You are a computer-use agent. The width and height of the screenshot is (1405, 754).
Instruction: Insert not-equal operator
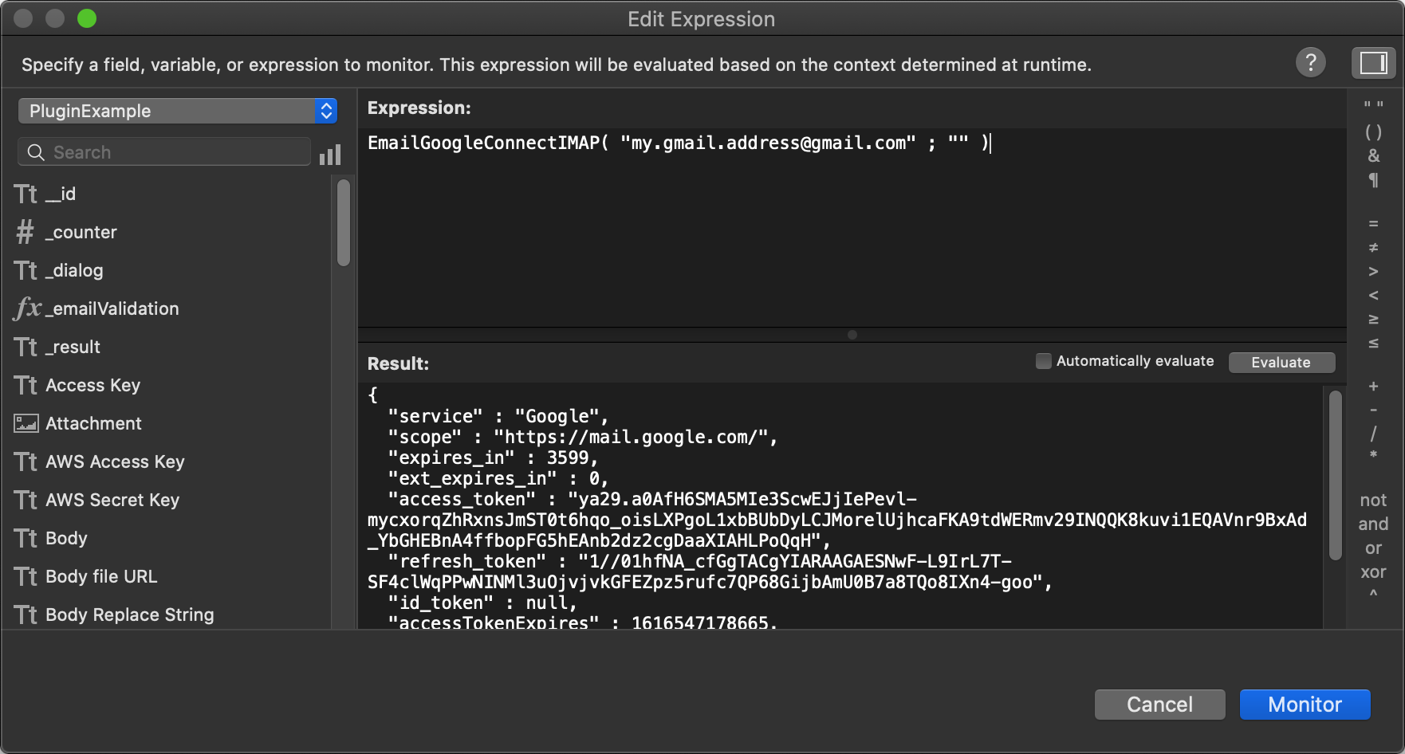1373,248
